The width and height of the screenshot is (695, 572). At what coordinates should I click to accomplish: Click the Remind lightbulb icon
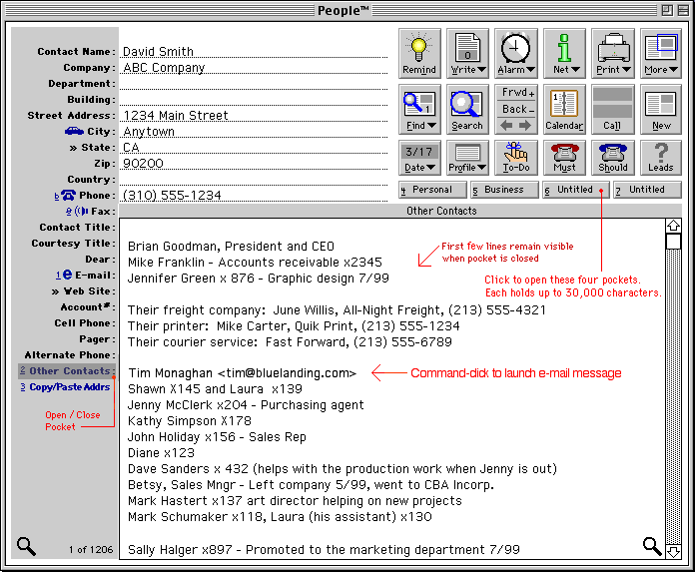pos(419,53)
